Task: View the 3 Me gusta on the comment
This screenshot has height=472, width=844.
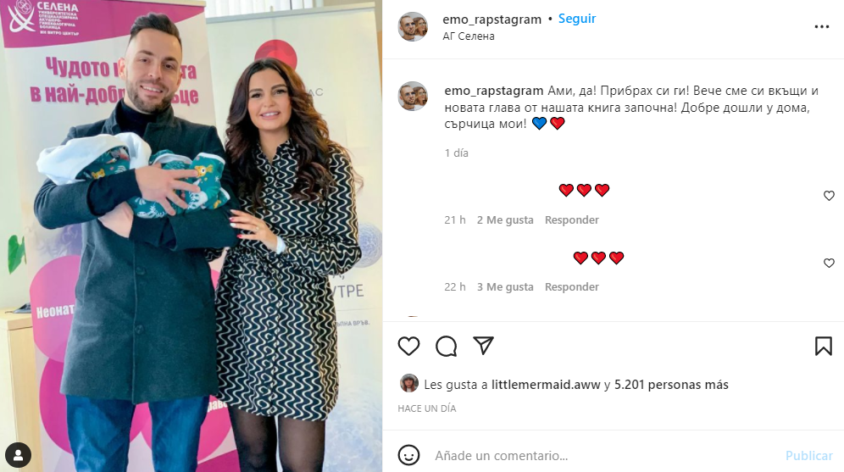Action: tap(505, 287)
